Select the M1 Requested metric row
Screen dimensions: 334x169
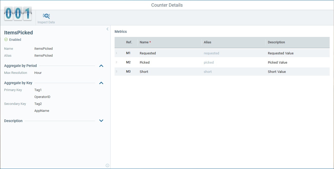(179, 53)
